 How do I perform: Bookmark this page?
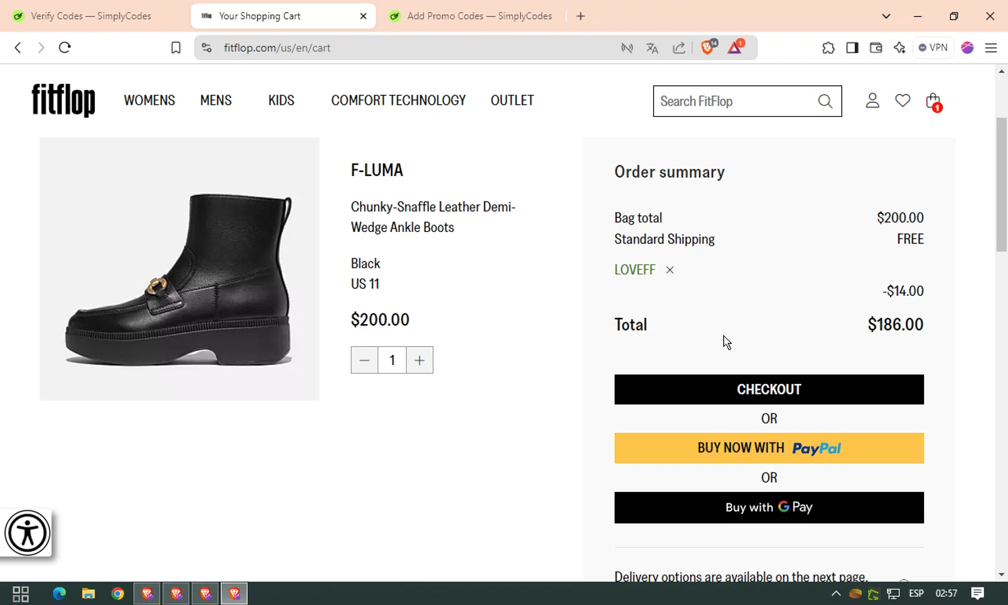point(175,48)
